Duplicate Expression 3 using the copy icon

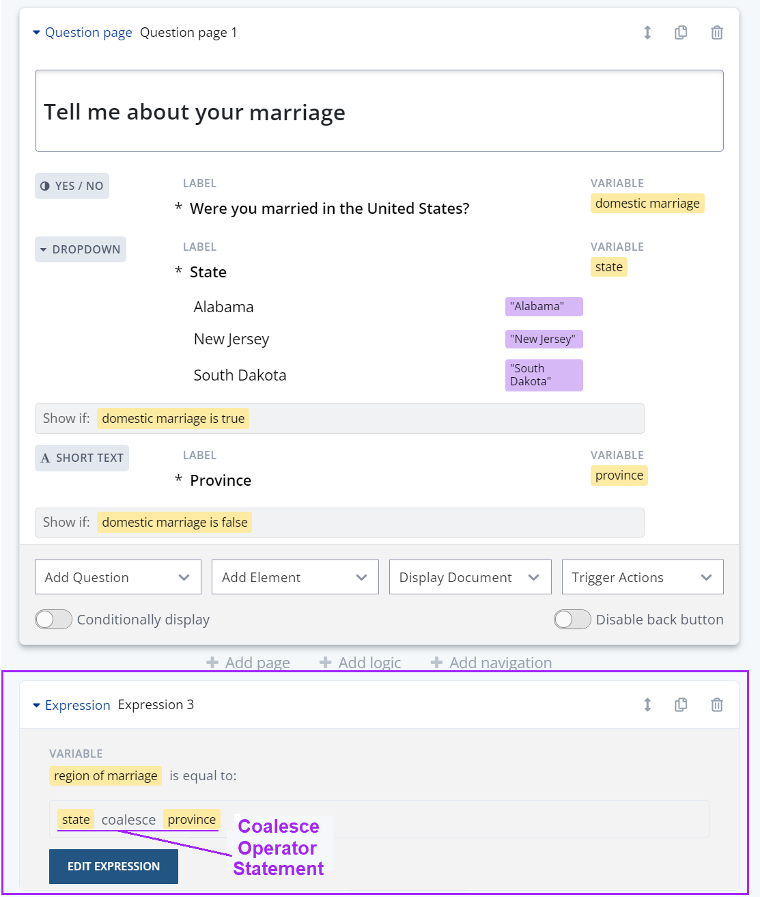[x=681, y=704]
